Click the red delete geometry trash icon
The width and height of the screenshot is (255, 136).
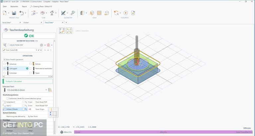click(x=48, y=45)
